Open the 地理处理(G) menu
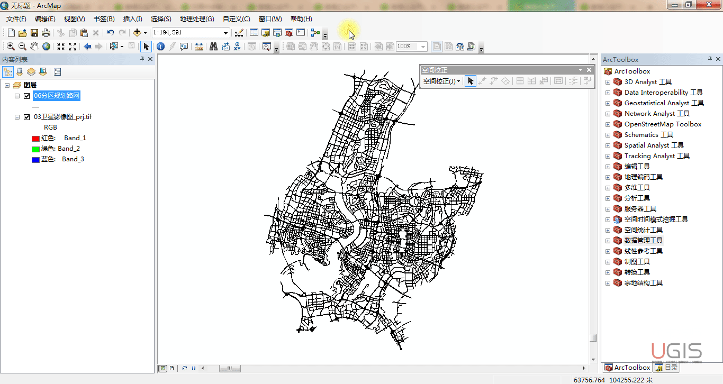723x384 pixels. [196, 19]
